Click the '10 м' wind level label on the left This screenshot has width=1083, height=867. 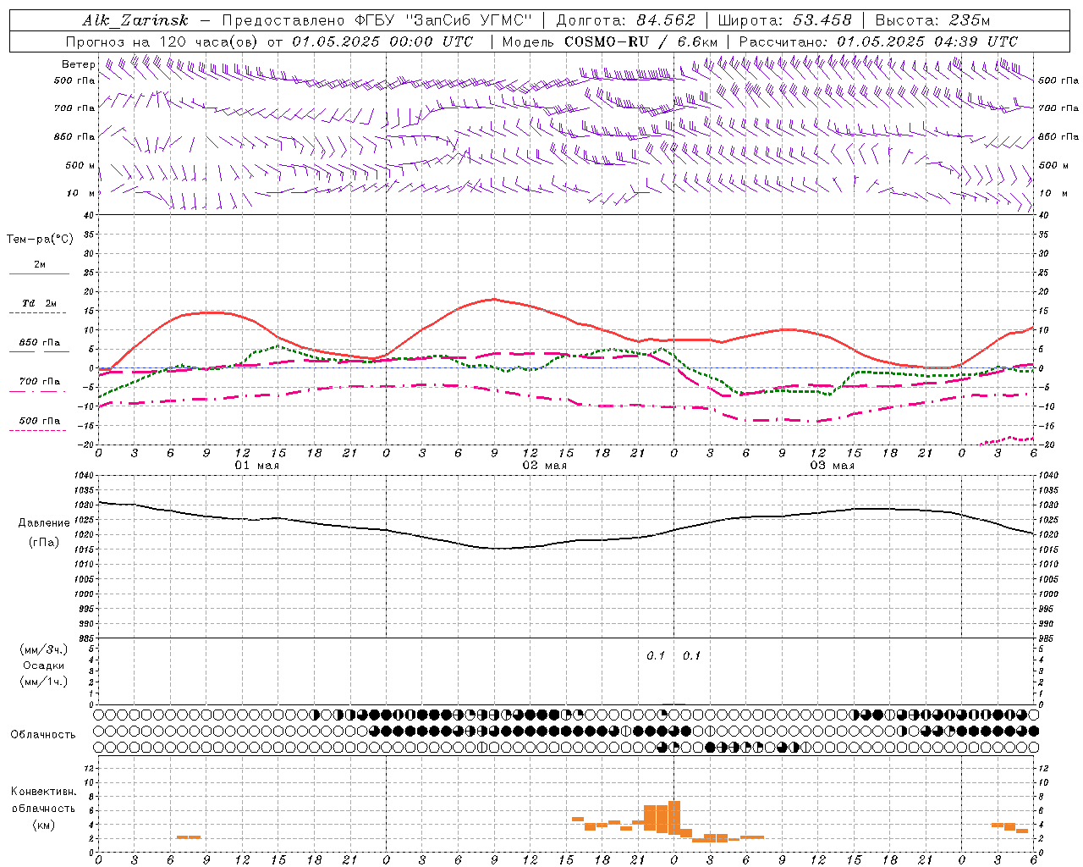pyautogui.click(x=82, y=193)
